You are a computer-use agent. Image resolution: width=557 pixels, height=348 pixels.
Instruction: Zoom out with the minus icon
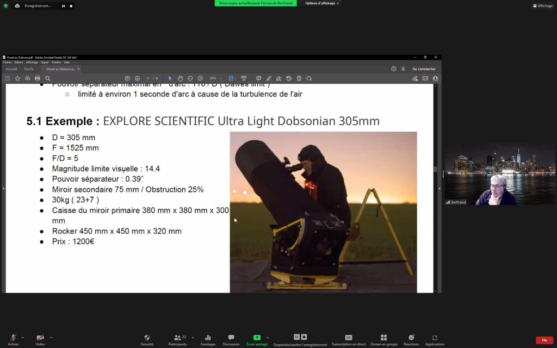pyautogui.click(x=190, y=78)
